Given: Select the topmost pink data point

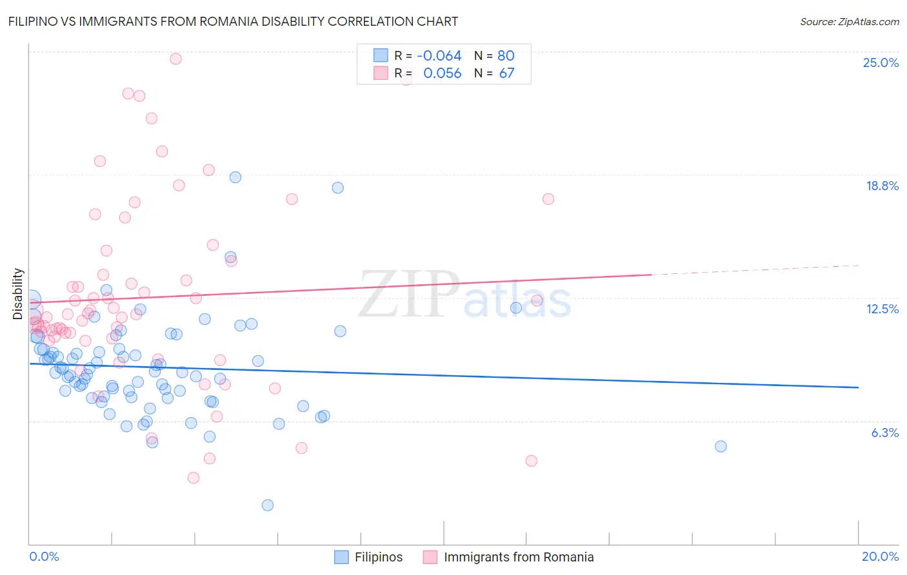Looking at the screenshot, I should 175,59.
